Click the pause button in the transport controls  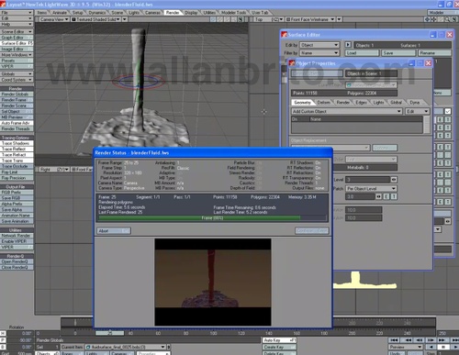tap(443, 347)
